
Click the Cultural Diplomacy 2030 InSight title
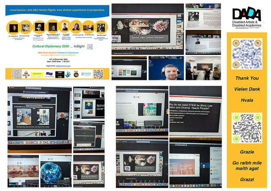coord(58,46)
